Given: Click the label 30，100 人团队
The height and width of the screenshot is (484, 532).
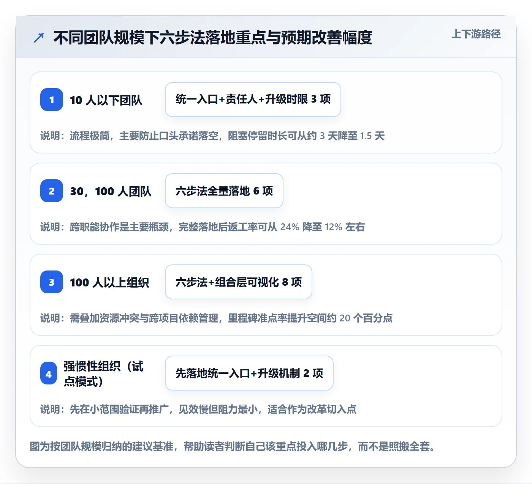Looking at the screenshot, I should pos(111,191).
